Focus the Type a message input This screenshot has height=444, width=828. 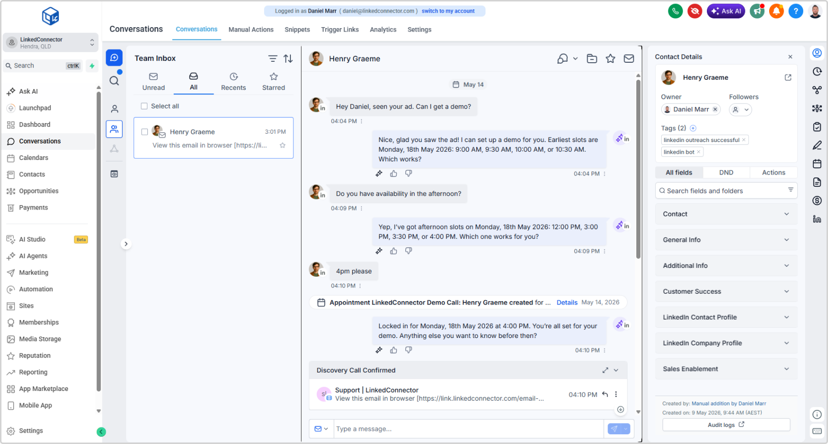tap(468, 429)
